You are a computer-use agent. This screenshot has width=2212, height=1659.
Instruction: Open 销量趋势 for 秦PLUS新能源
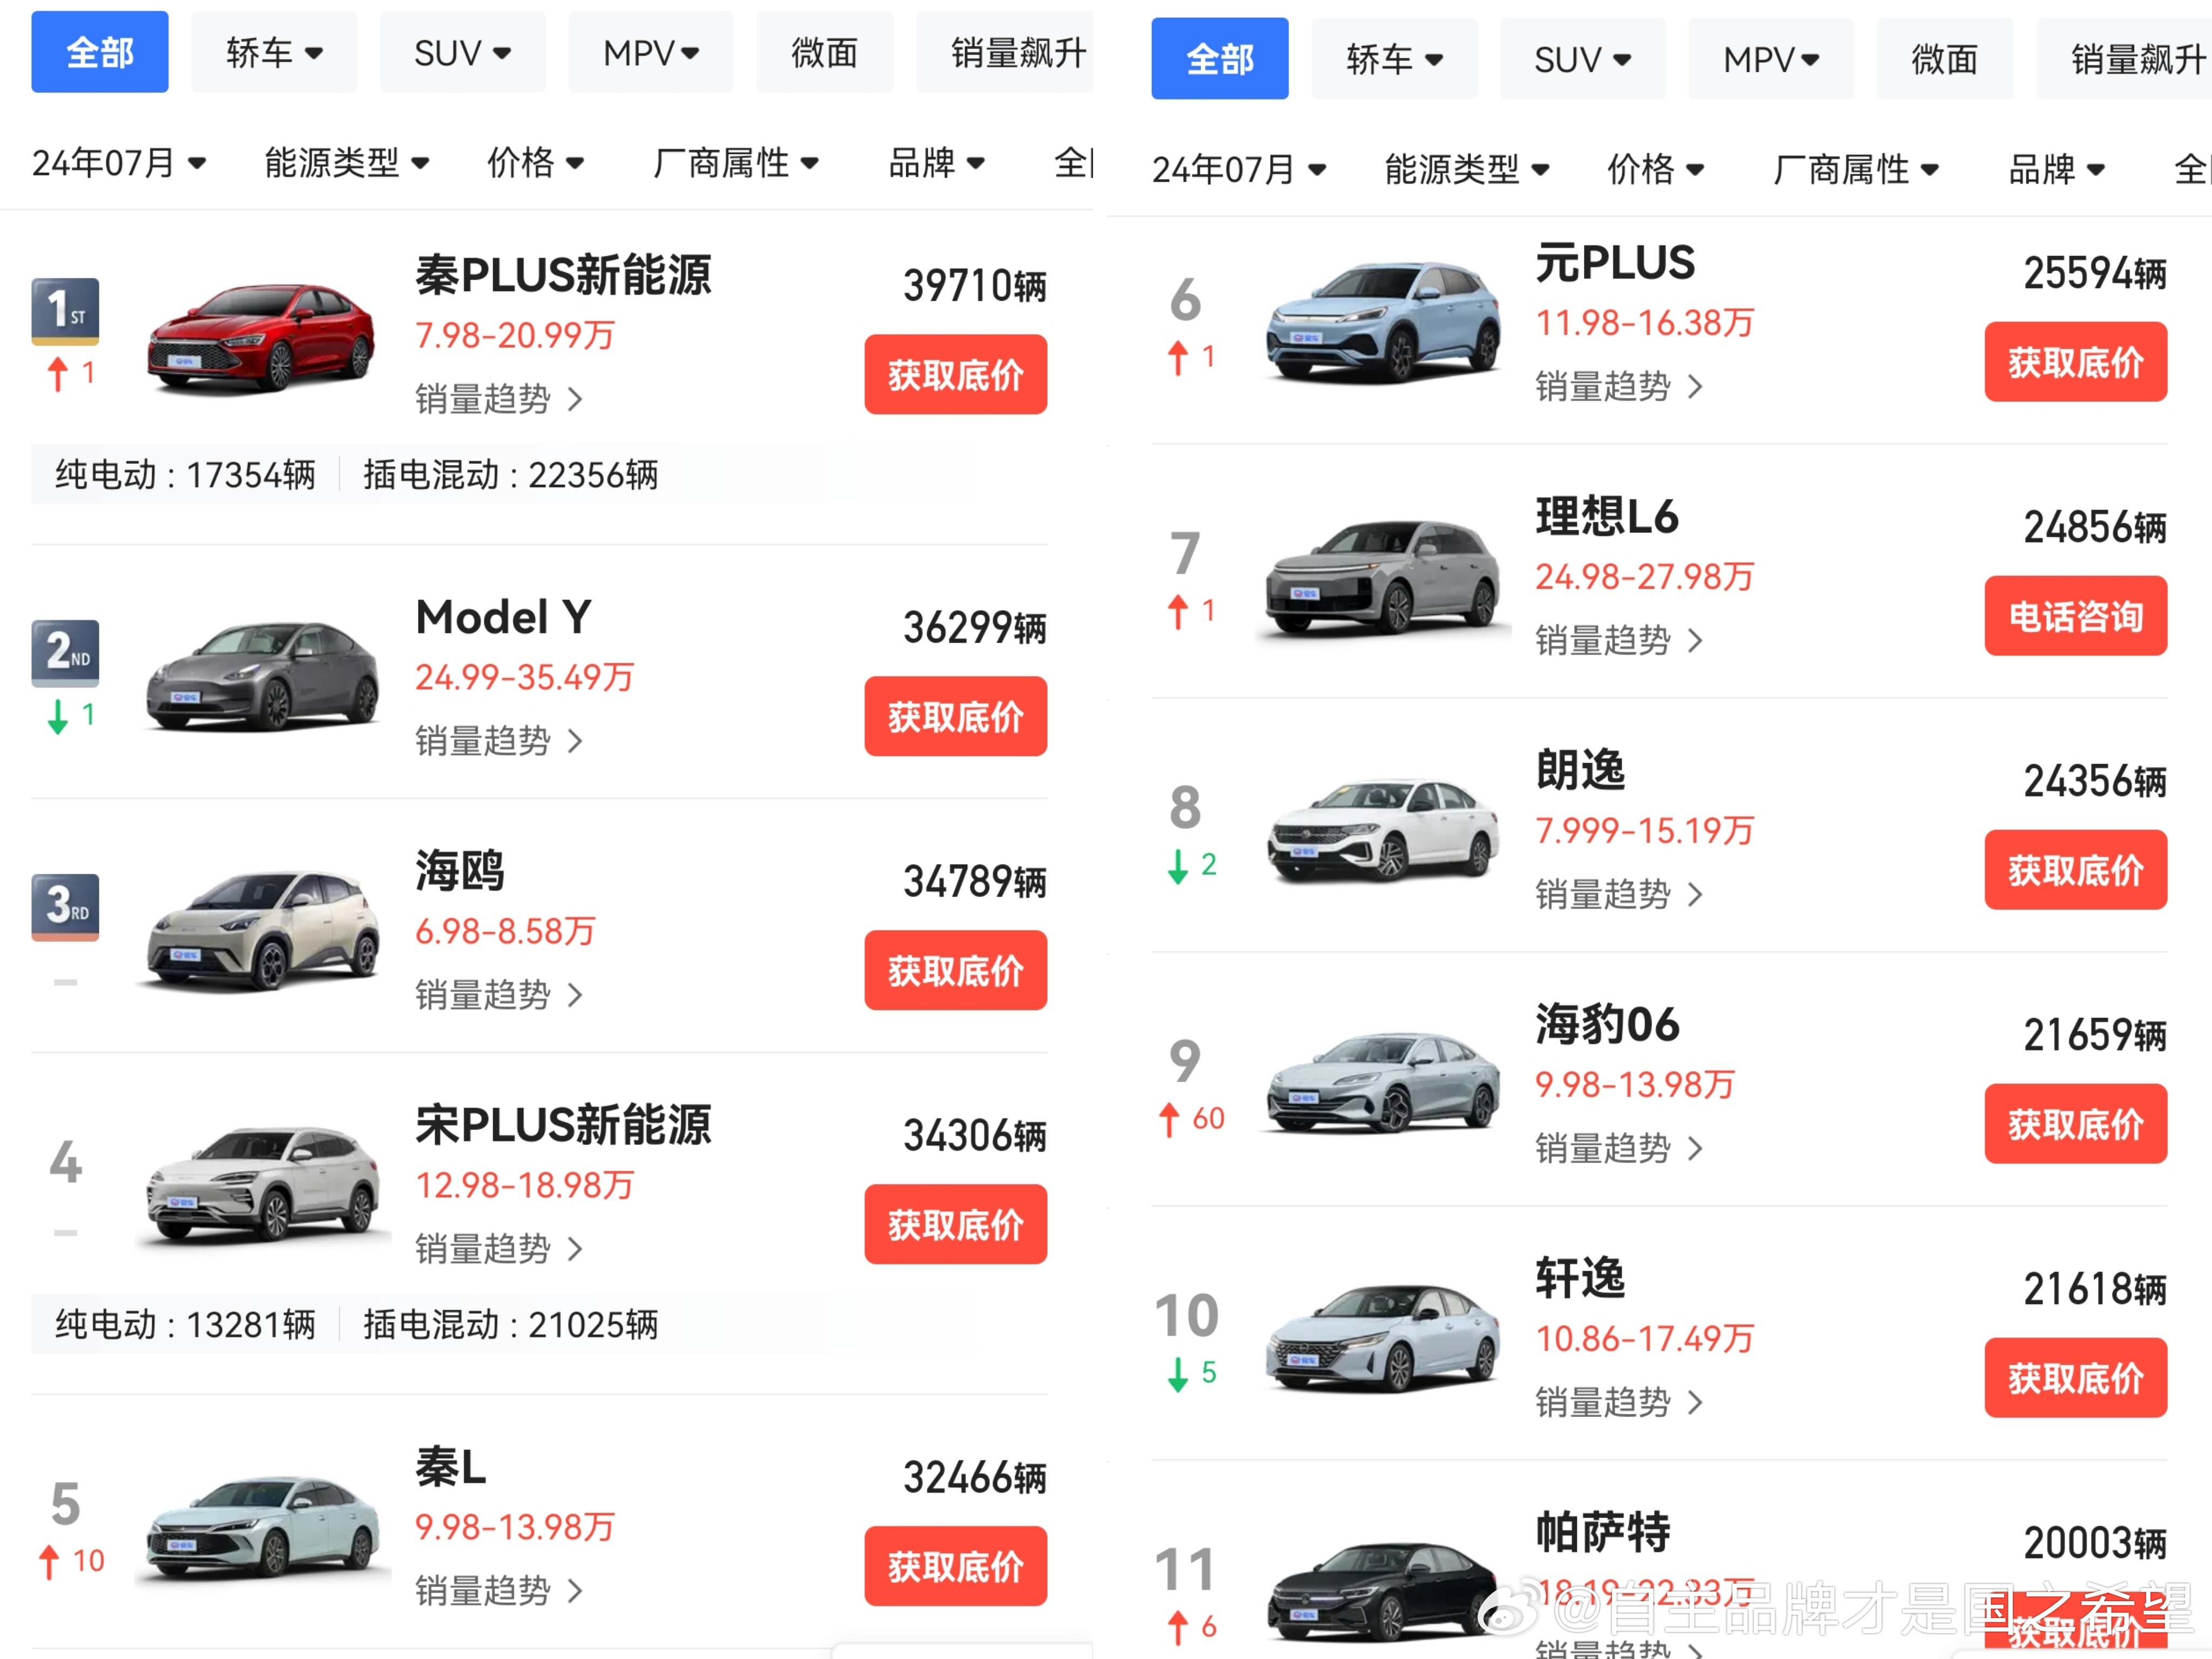pyautogui.click(x=499, y=399)
